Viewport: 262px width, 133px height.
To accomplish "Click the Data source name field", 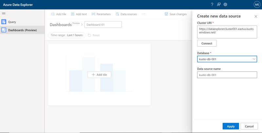I will [227, 75].
